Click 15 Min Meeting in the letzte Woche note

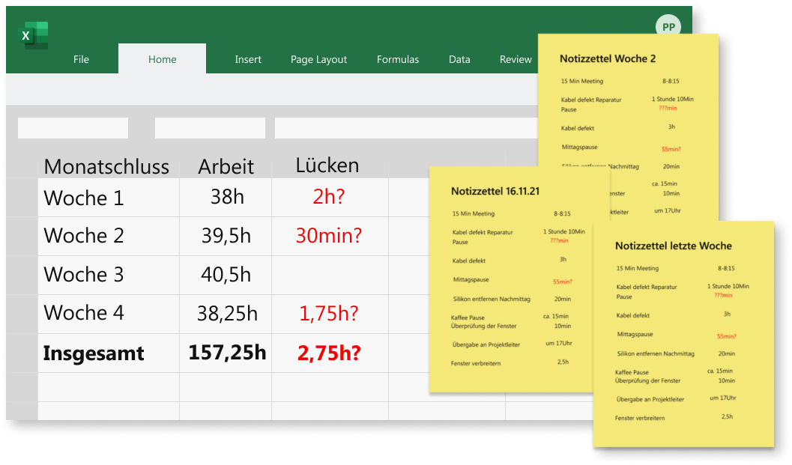pyautogui.click(x=638, y=269)
